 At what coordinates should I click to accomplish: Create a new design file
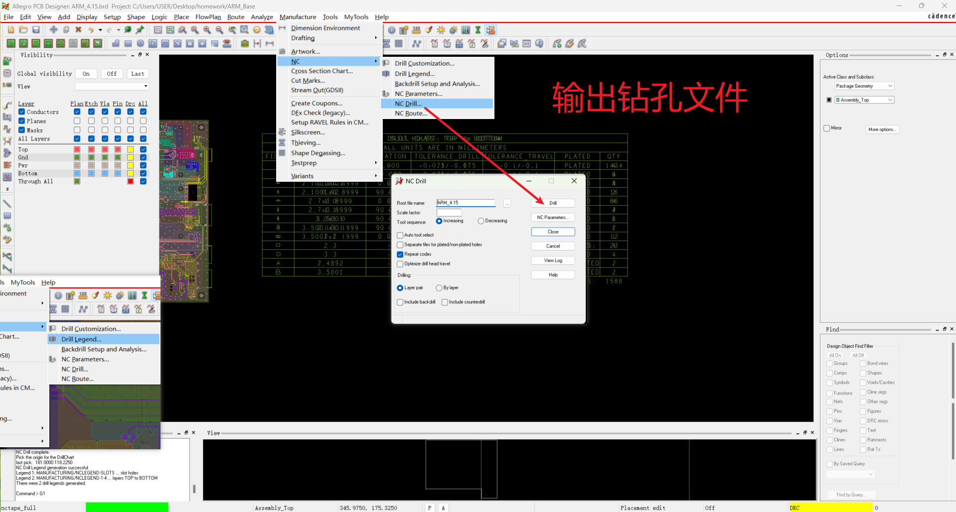click(x=11, y=30)
